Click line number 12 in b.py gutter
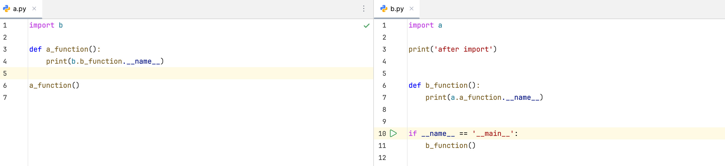This screenshot has height=166, width=725. pos(382,158)
